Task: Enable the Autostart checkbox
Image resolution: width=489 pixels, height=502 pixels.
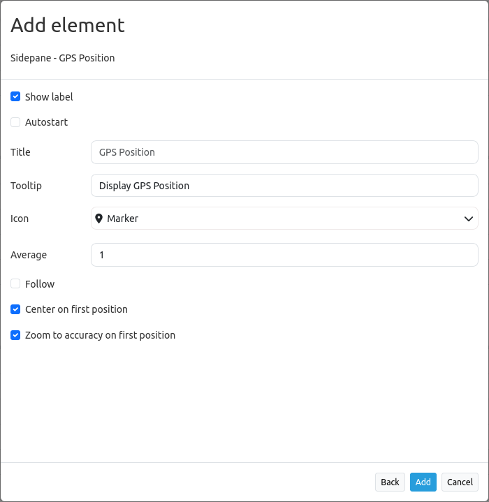Action: (15, 122)
